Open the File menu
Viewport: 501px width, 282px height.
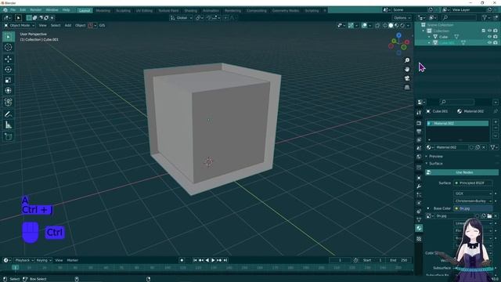tap(13, 10)
